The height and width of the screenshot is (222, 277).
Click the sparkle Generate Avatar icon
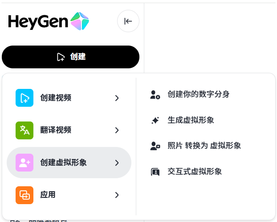tap(155, 120)
